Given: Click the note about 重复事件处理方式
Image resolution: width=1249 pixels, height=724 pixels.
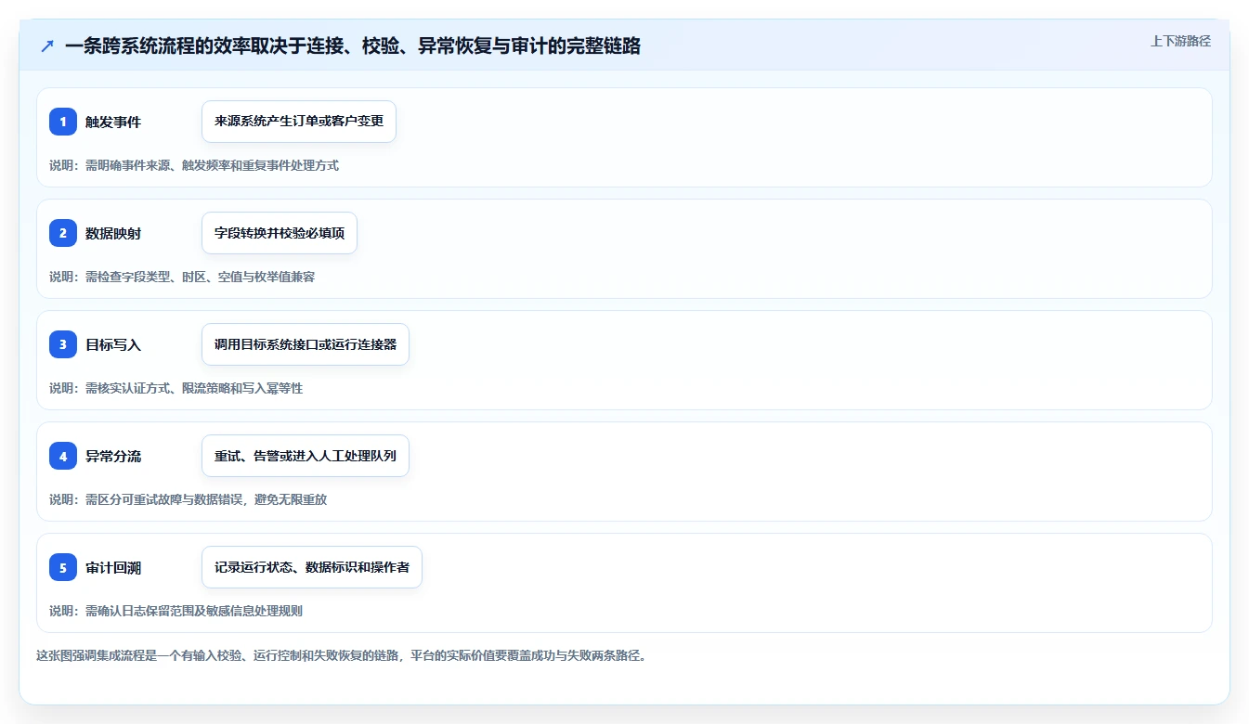Looking at the screenshot, I should tap(194, 165).
